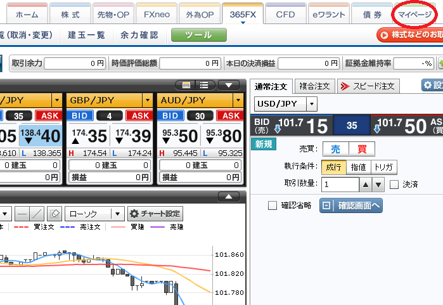Click the 取引余力 value field

click(75, 63)
